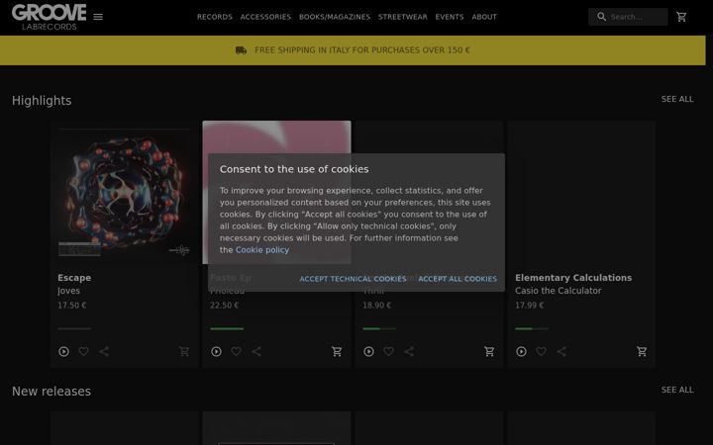Open the Escape title
The image size is (713, 445).
tap(74, 278)
